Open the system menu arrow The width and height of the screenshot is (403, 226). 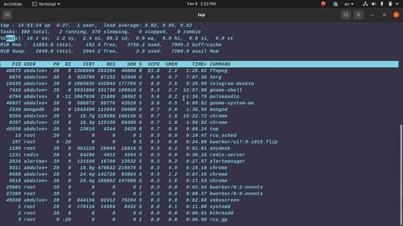(397, 4)
